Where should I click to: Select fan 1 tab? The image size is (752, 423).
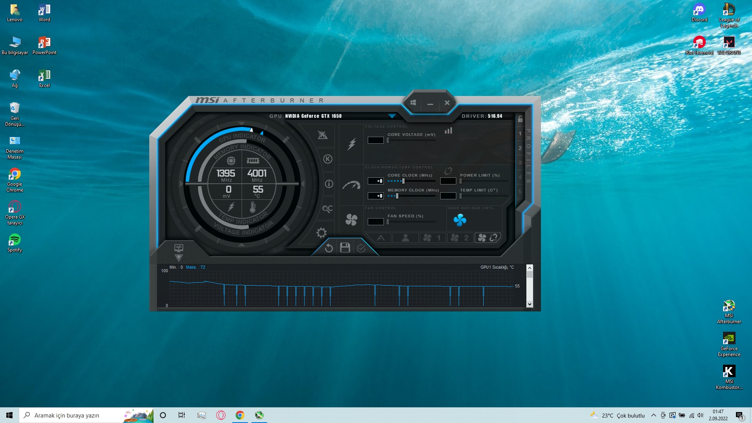[x=432, y=238]
